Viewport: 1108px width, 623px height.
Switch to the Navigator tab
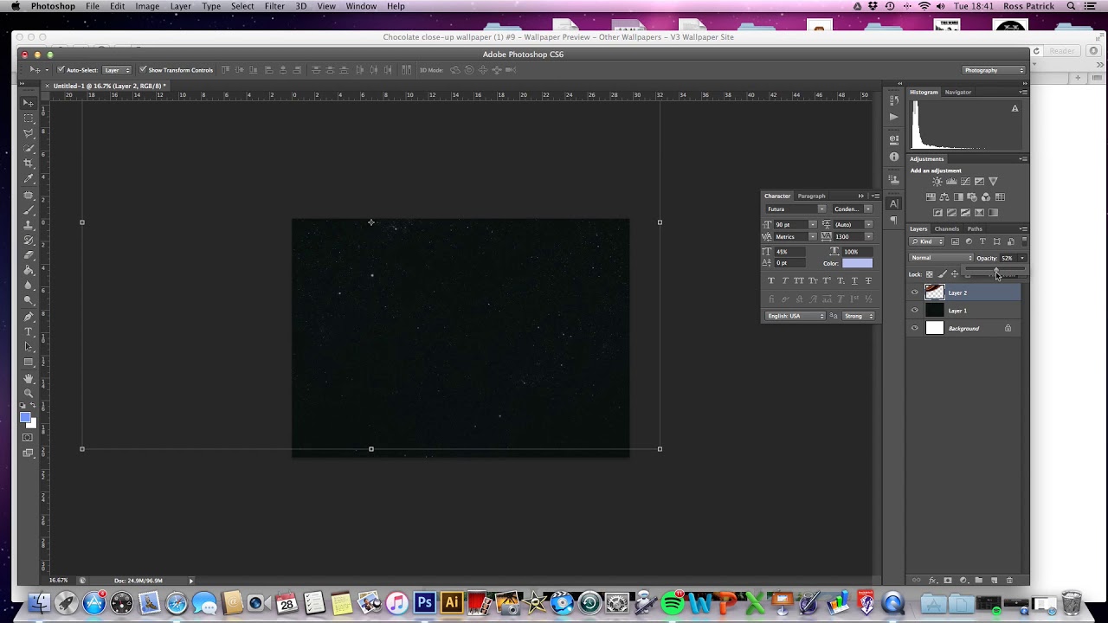pos(957,92)
